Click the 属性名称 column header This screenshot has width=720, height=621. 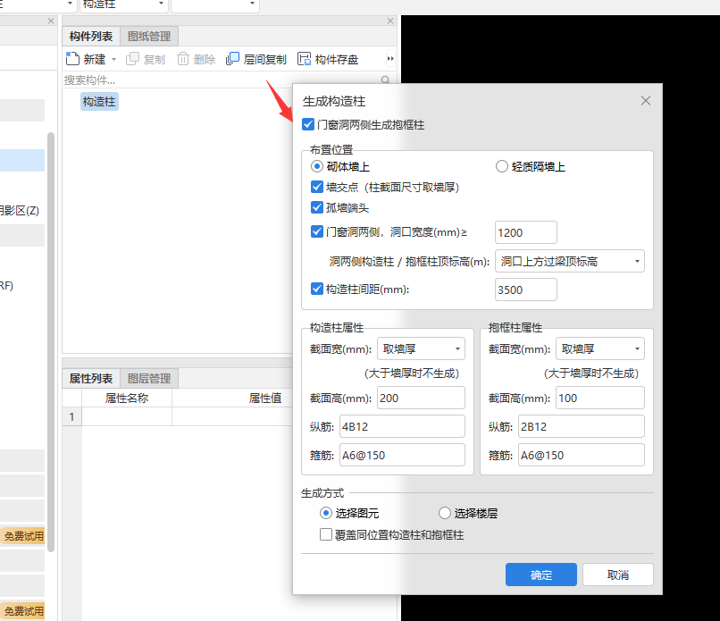(x=127, y=399)
